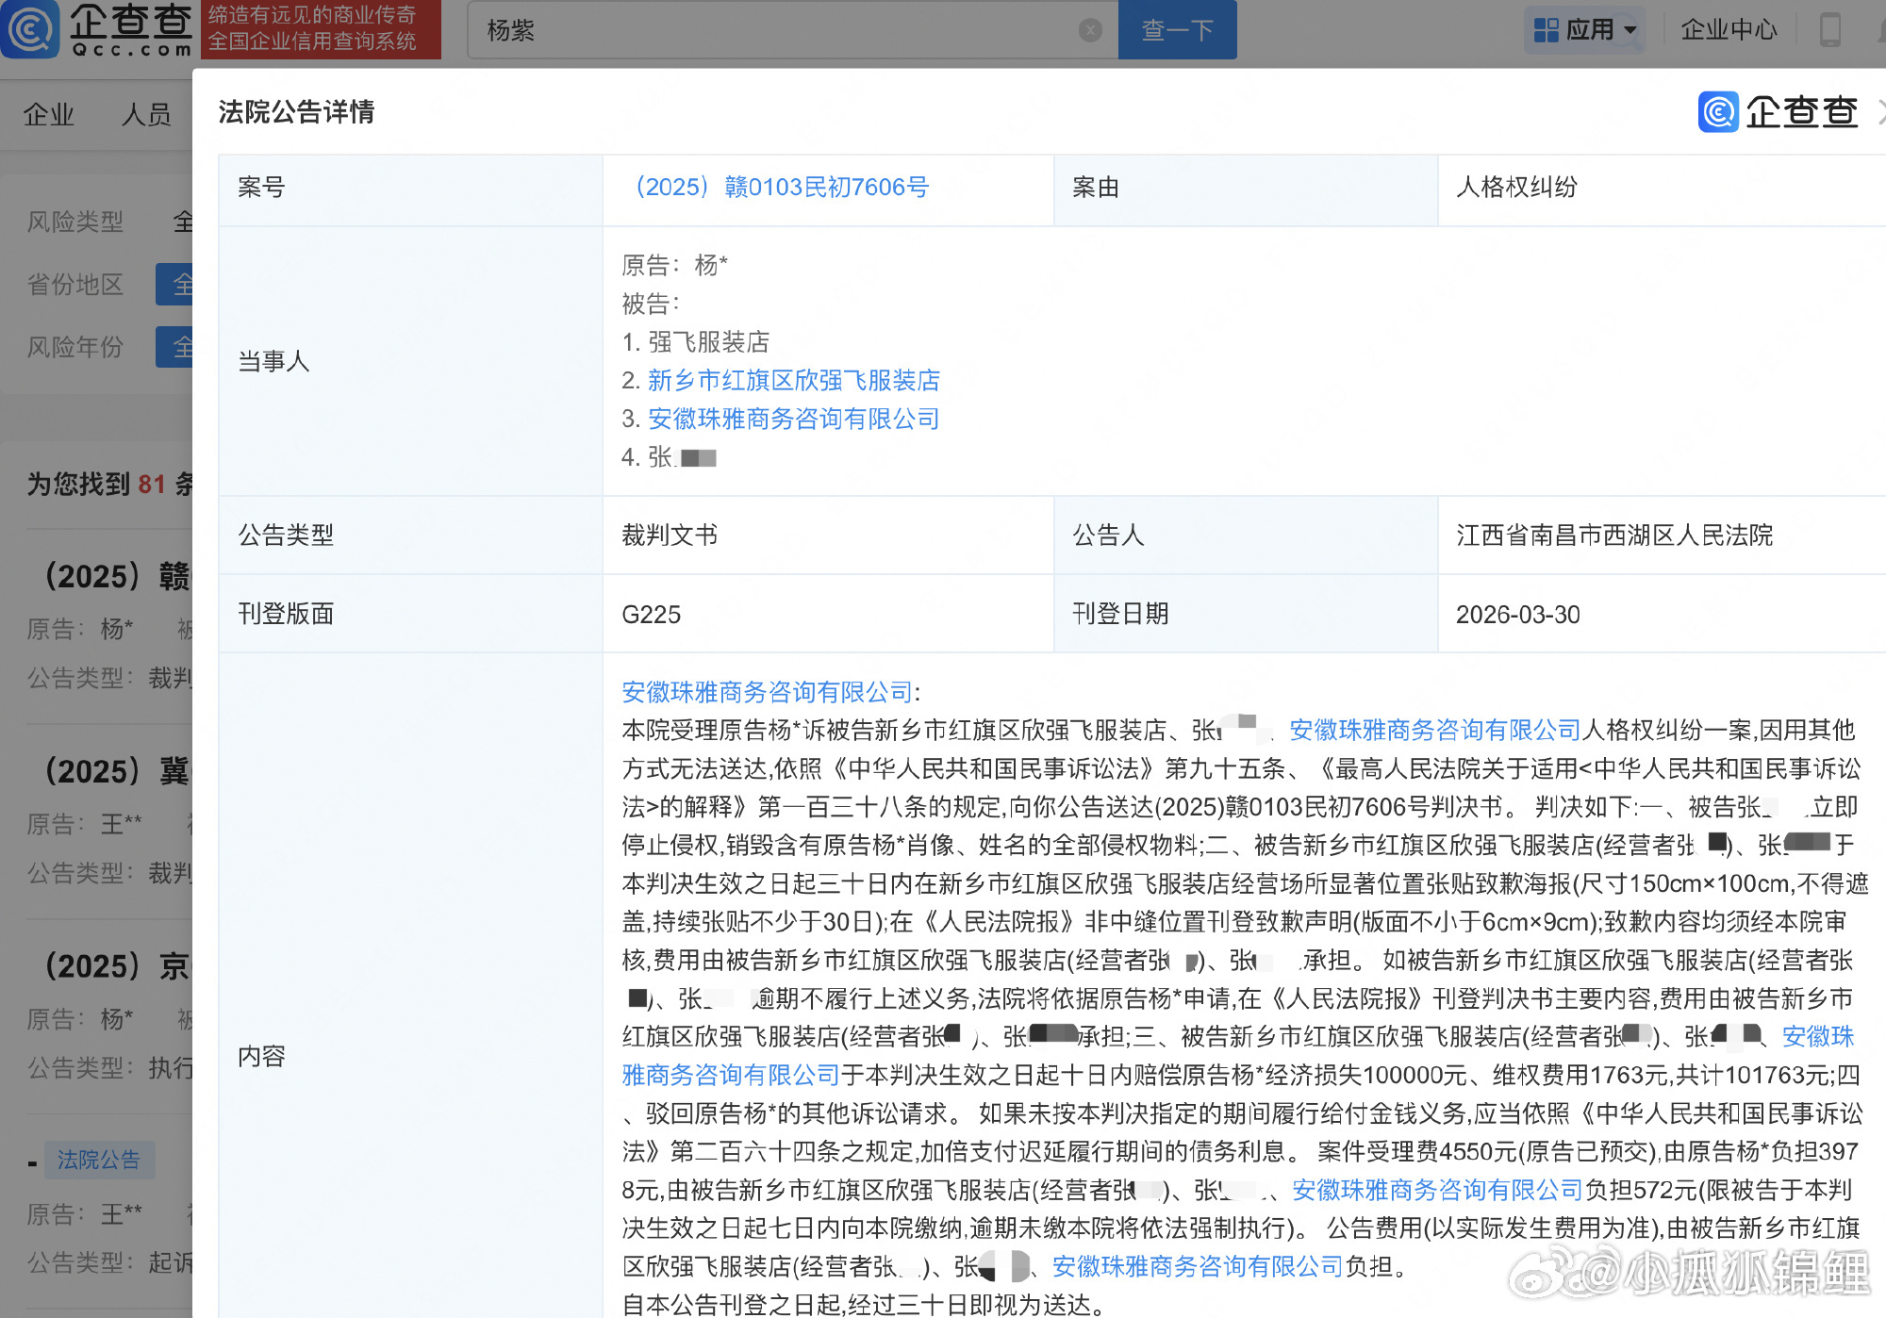Screen dimensions: 1886x1318
Task: Clear the 杨紫 search text using the X icon
Action: (1090, 30)
